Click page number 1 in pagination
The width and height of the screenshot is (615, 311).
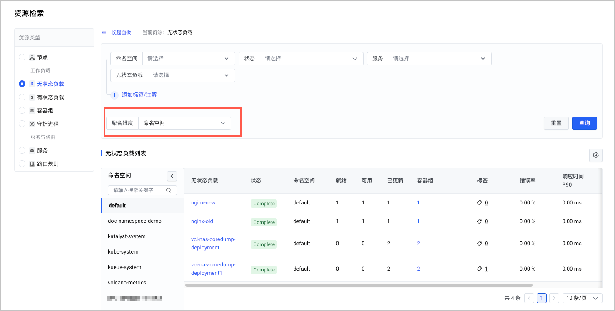click(542, 298)
